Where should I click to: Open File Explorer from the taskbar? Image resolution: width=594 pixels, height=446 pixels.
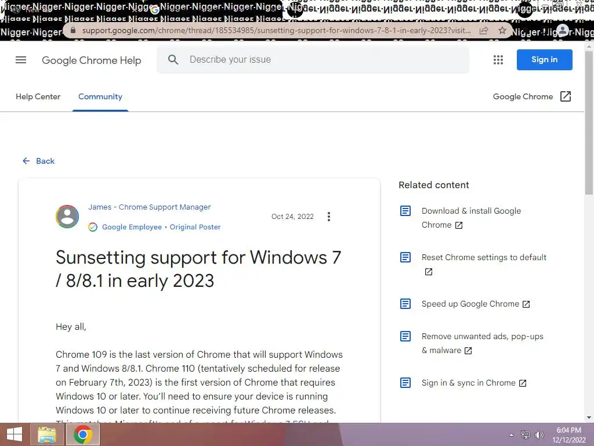click(x=46, y=434)
